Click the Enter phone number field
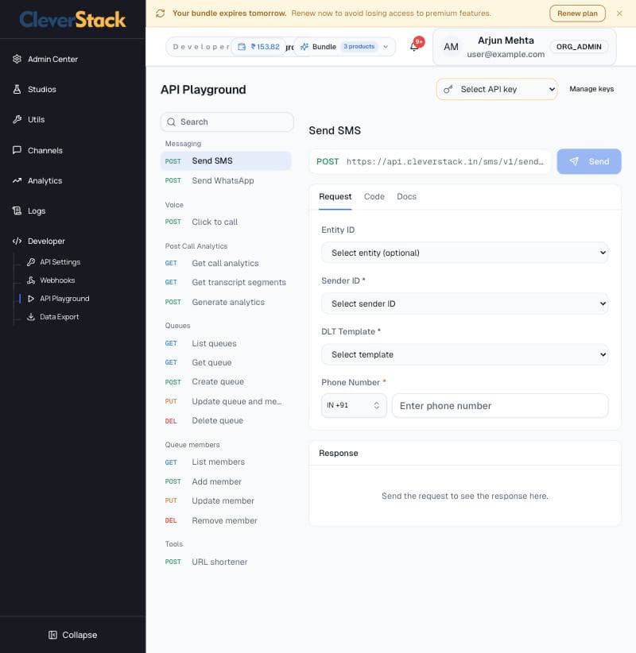 [500, 406]
